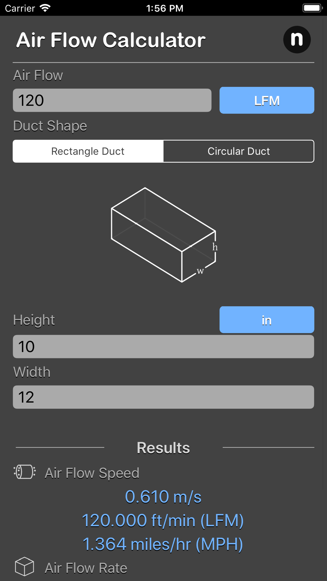Tap the 120.000 ft/min (LFM) result
The width and height of the screenshot is (327, 581).
(x=163, y=521)
